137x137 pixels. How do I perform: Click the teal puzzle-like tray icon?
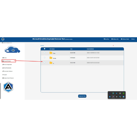pos(113,93)
